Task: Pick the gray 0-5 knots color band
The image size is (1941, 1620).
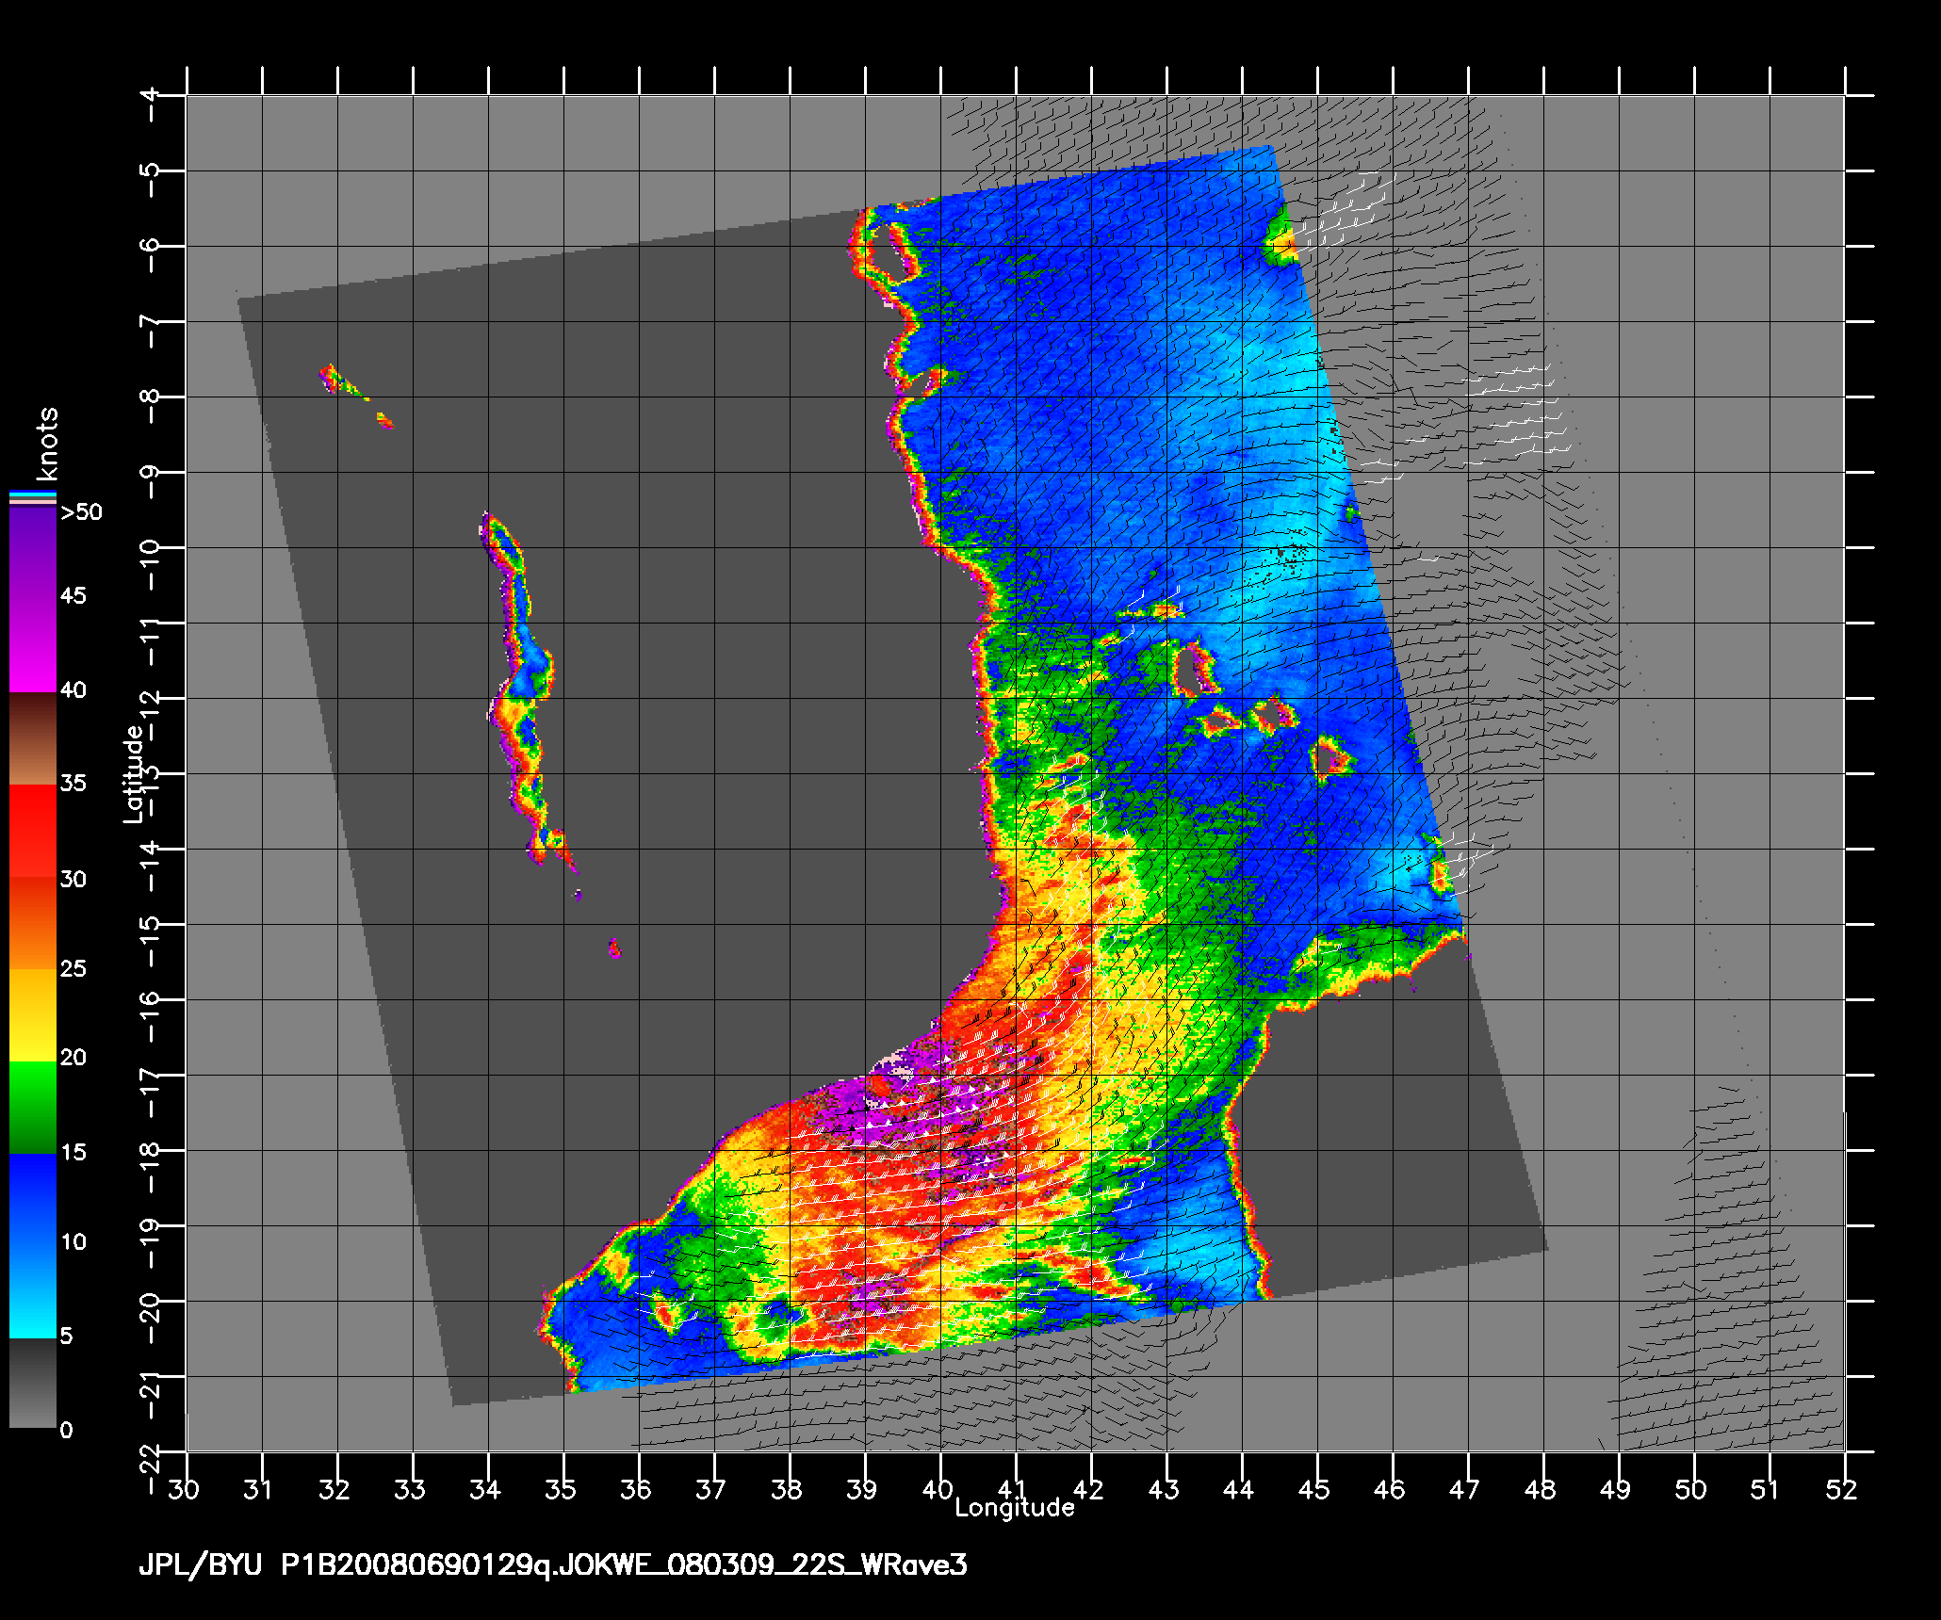Action: point(33,1384)
